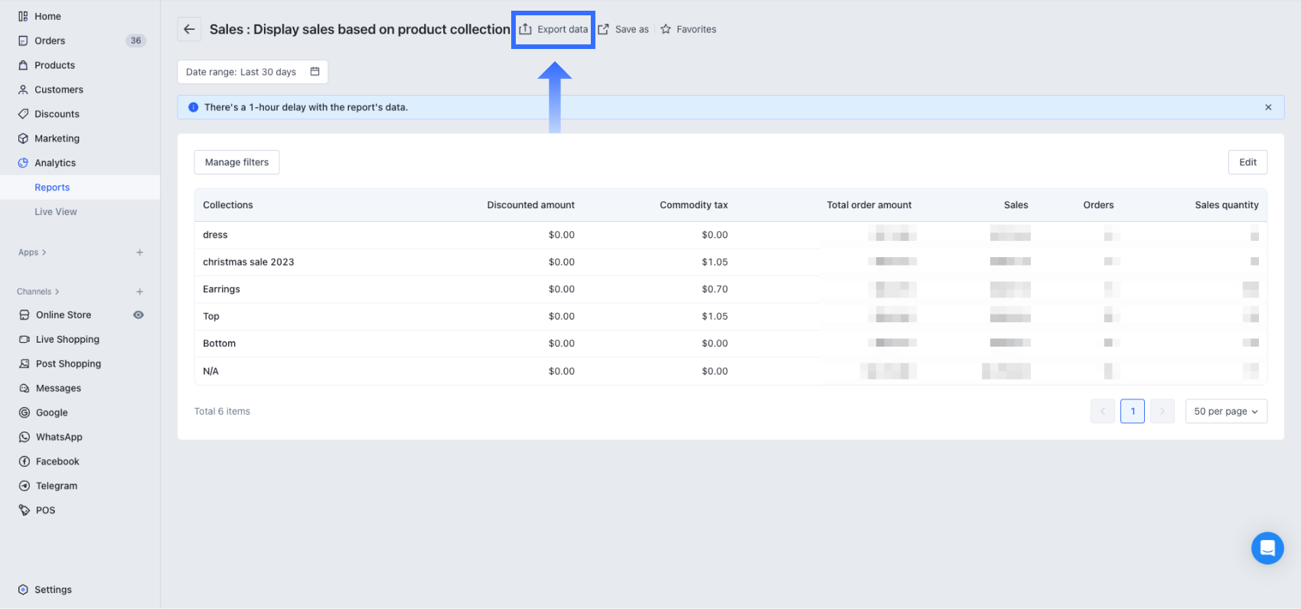This screenshot has width=1301, height=609.
Task: Click the Save as icon
Action: pos(604,29)
